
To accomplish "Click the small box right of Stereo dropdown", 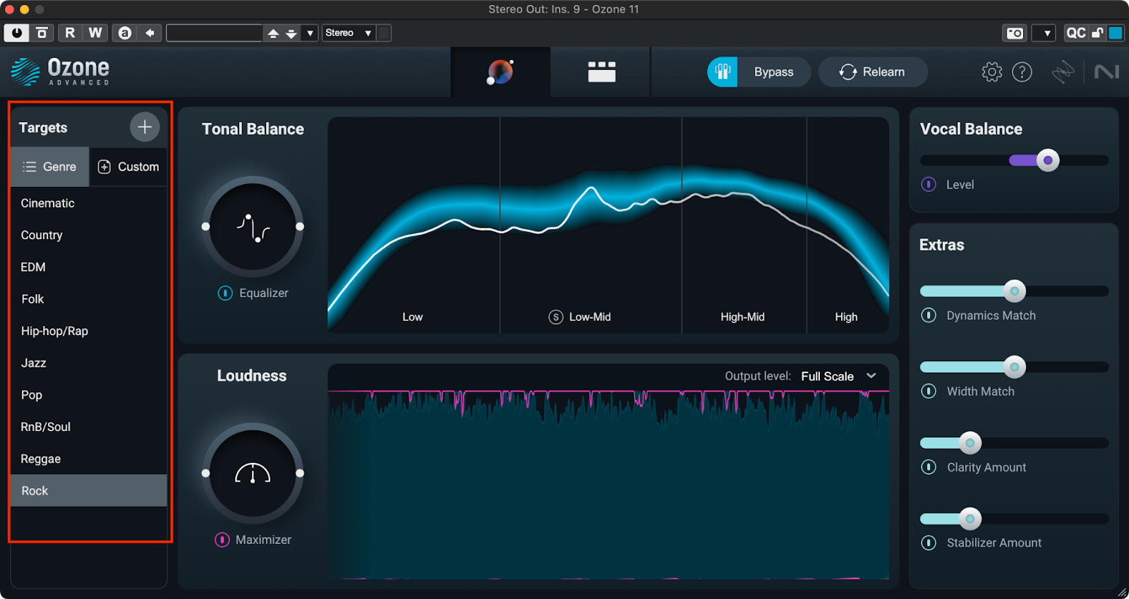I will tap(384, 33).
